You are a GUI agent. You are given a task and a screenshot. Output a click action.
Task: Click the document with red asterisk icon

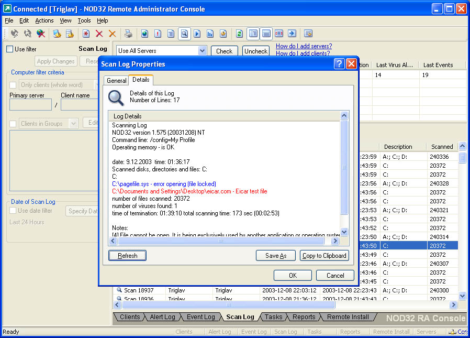[86, 34]
